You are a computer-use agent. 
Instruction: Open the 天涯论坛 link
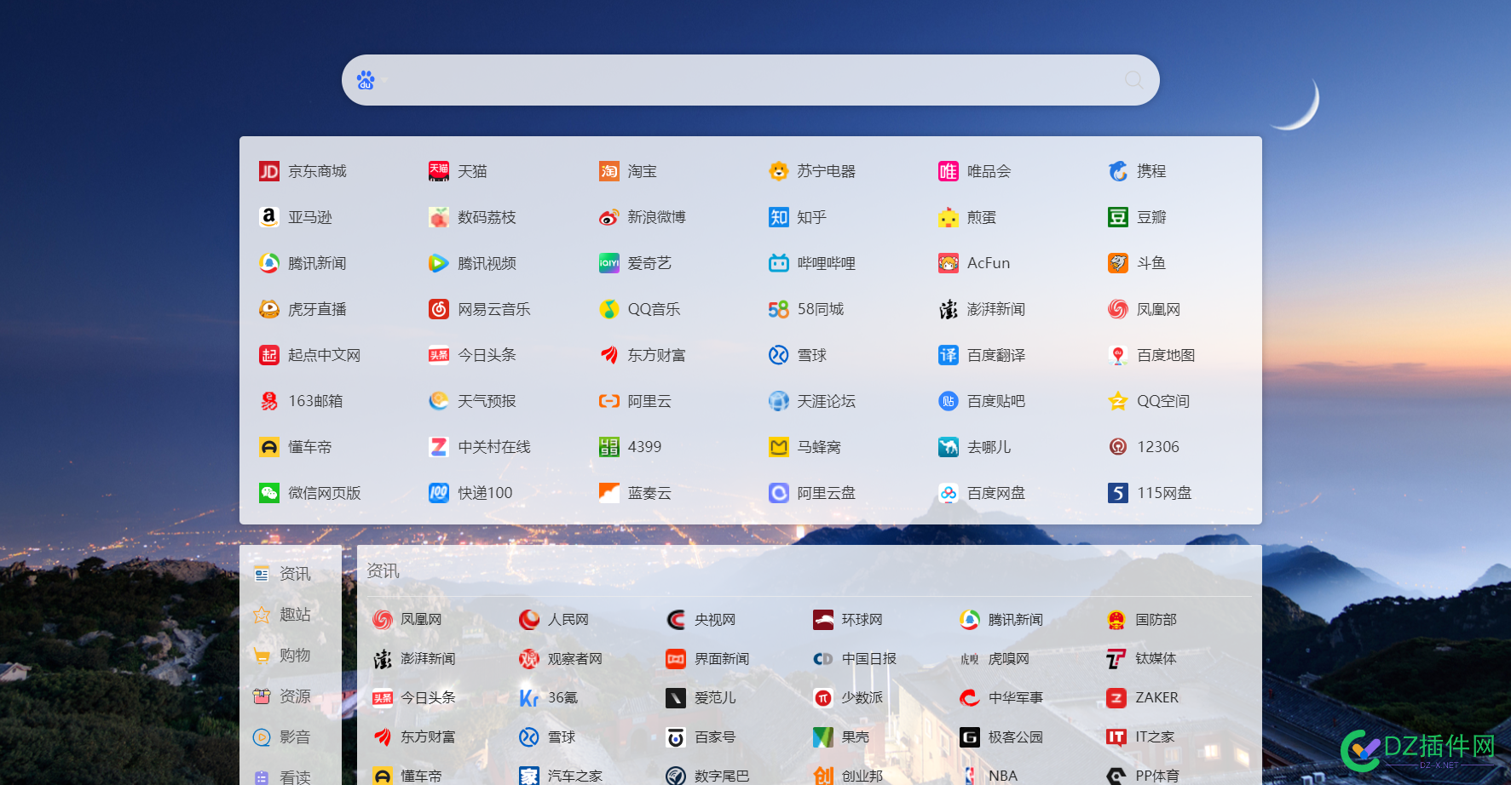(x=812, y=401)
